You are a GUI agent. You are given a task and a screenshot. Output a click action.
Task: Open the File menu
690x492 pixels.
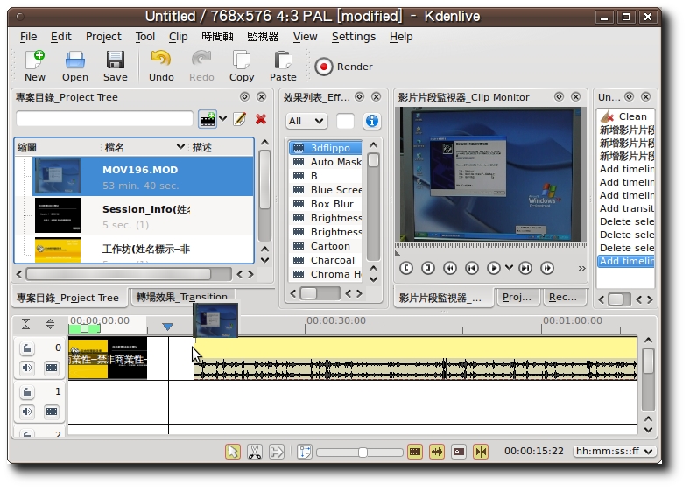coord(29,37)
